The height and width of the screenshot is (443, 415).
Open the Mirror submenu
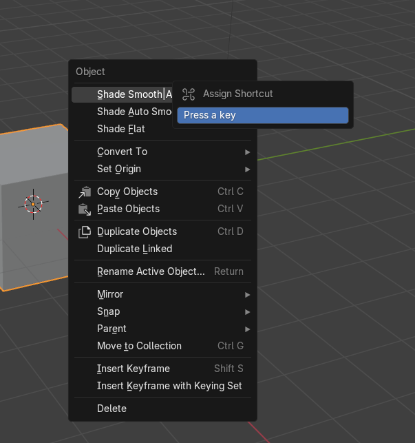(162, 294)
